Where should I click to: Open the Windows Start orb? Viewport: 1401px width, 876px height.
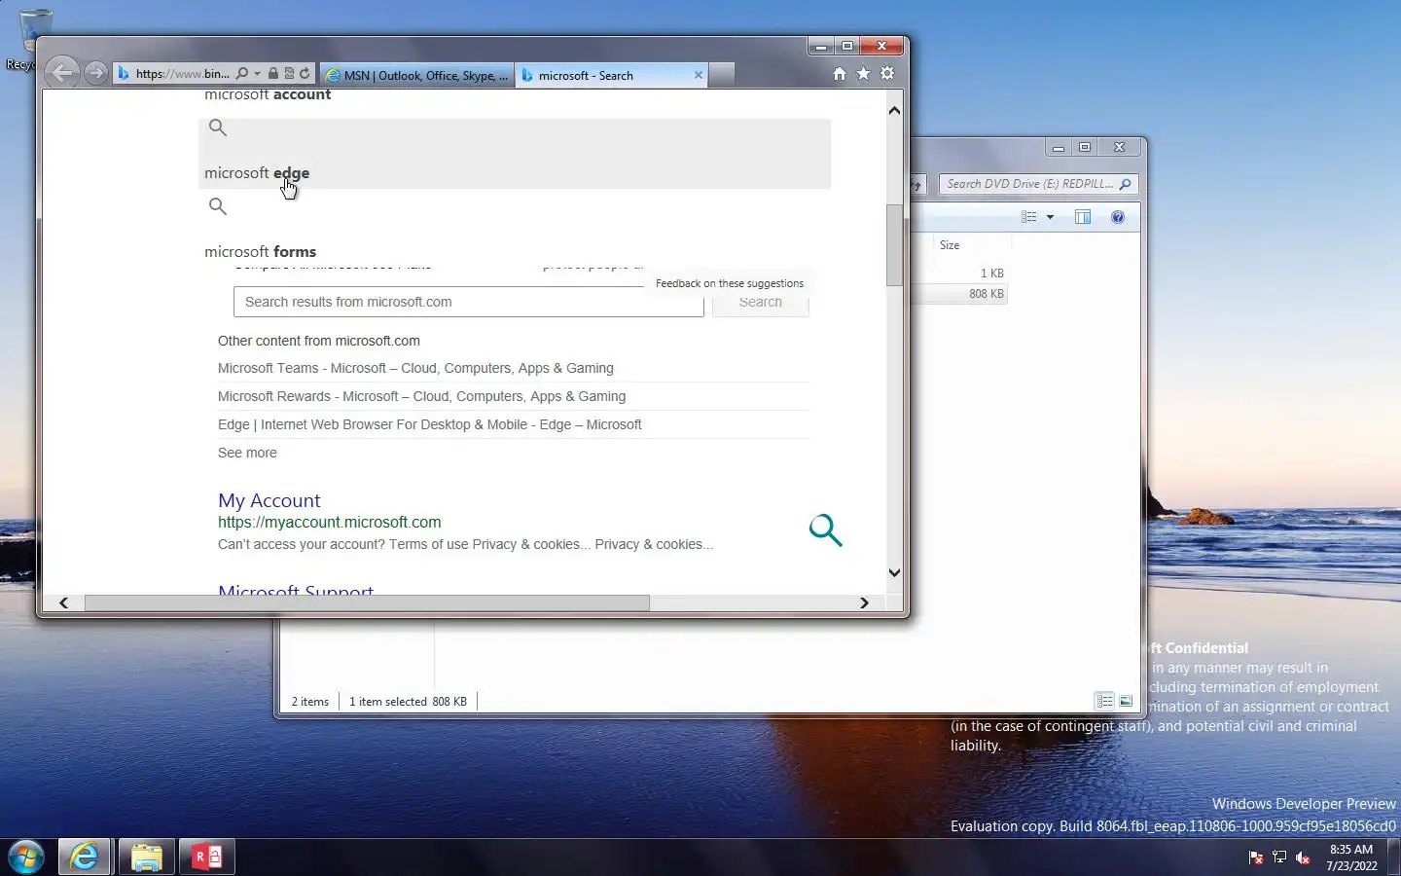point(26,857)
